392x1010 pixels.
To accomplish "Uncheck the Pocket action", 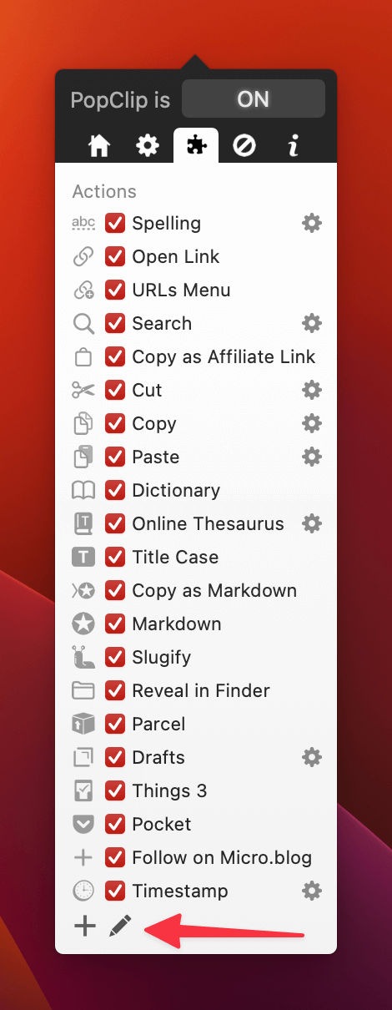I will (x=115, y=824).
